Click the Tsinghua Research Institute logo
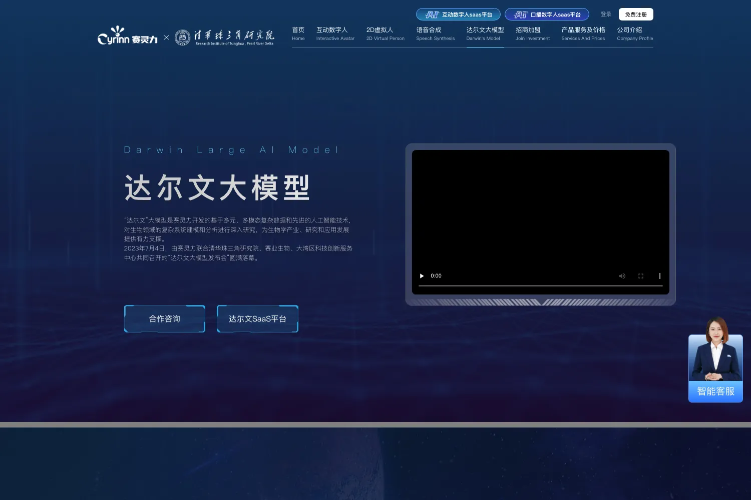751x500 pixels. (224, 37)
